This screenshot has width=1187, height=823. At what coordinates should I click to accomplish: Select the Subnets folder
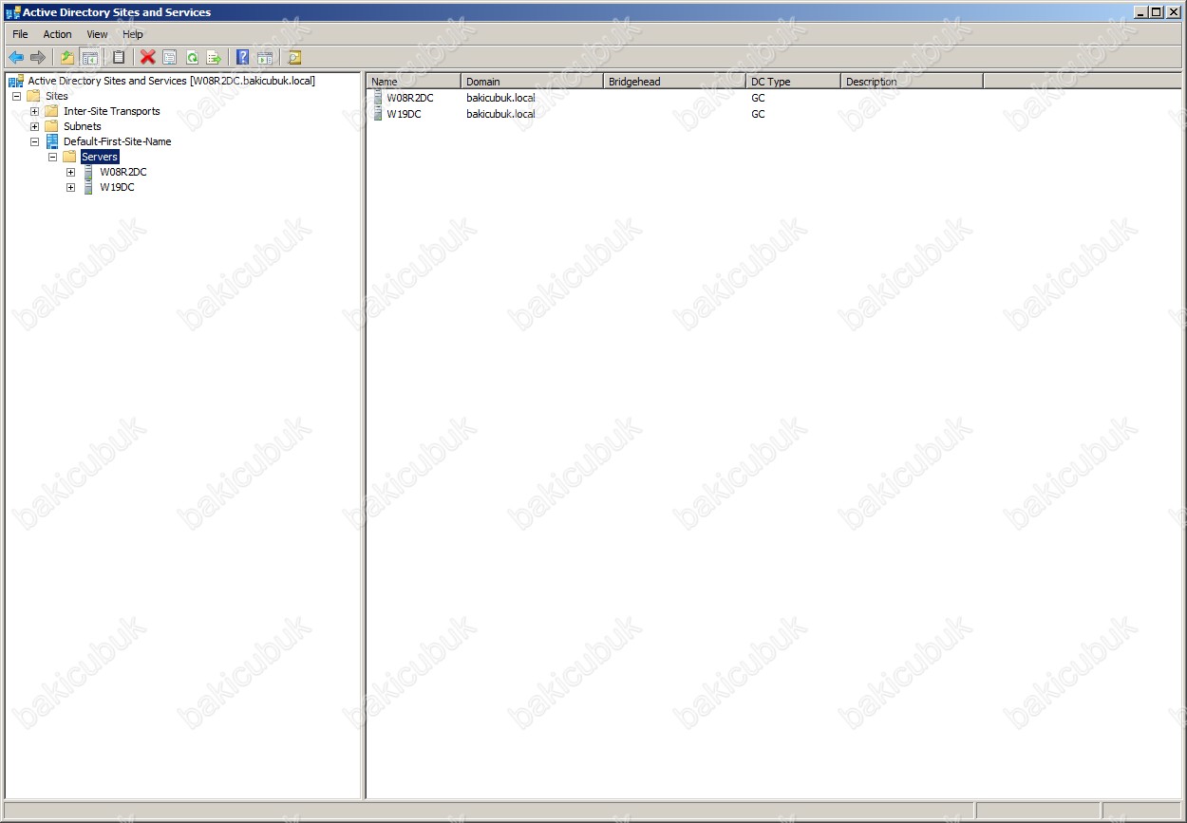coord(83,126)
